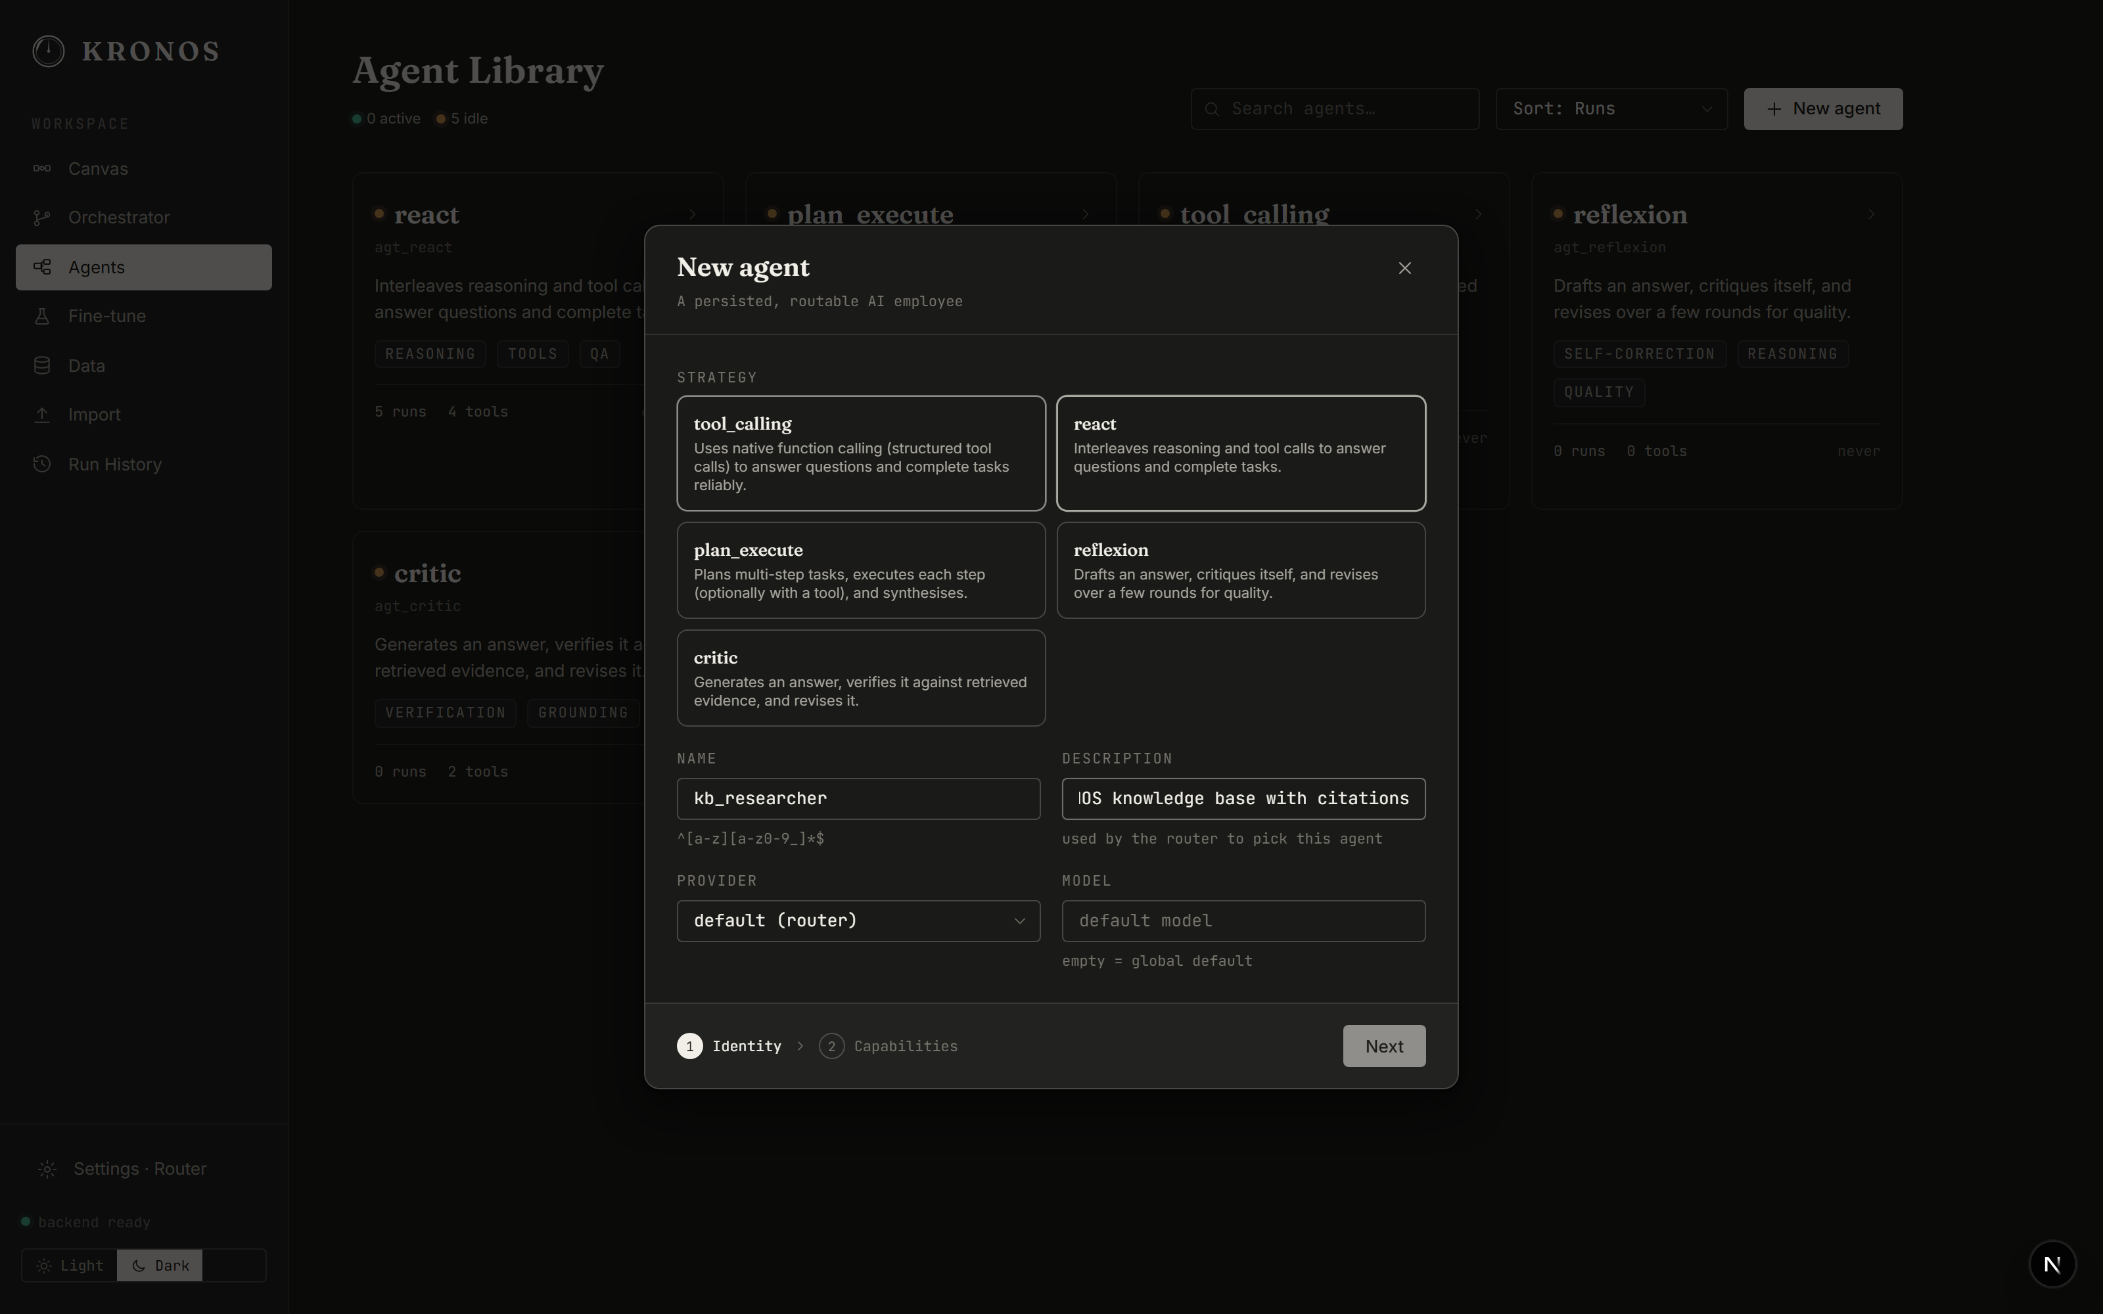Go to Run History in the sidebar
Viewport: 2103px width, 1314px height.
coord(143,464)
